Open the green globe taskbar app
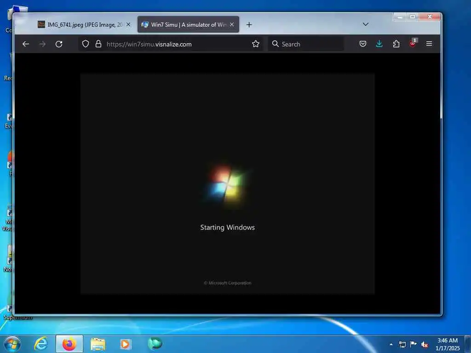This screenshot has height=353, width=471. (155, 343)
